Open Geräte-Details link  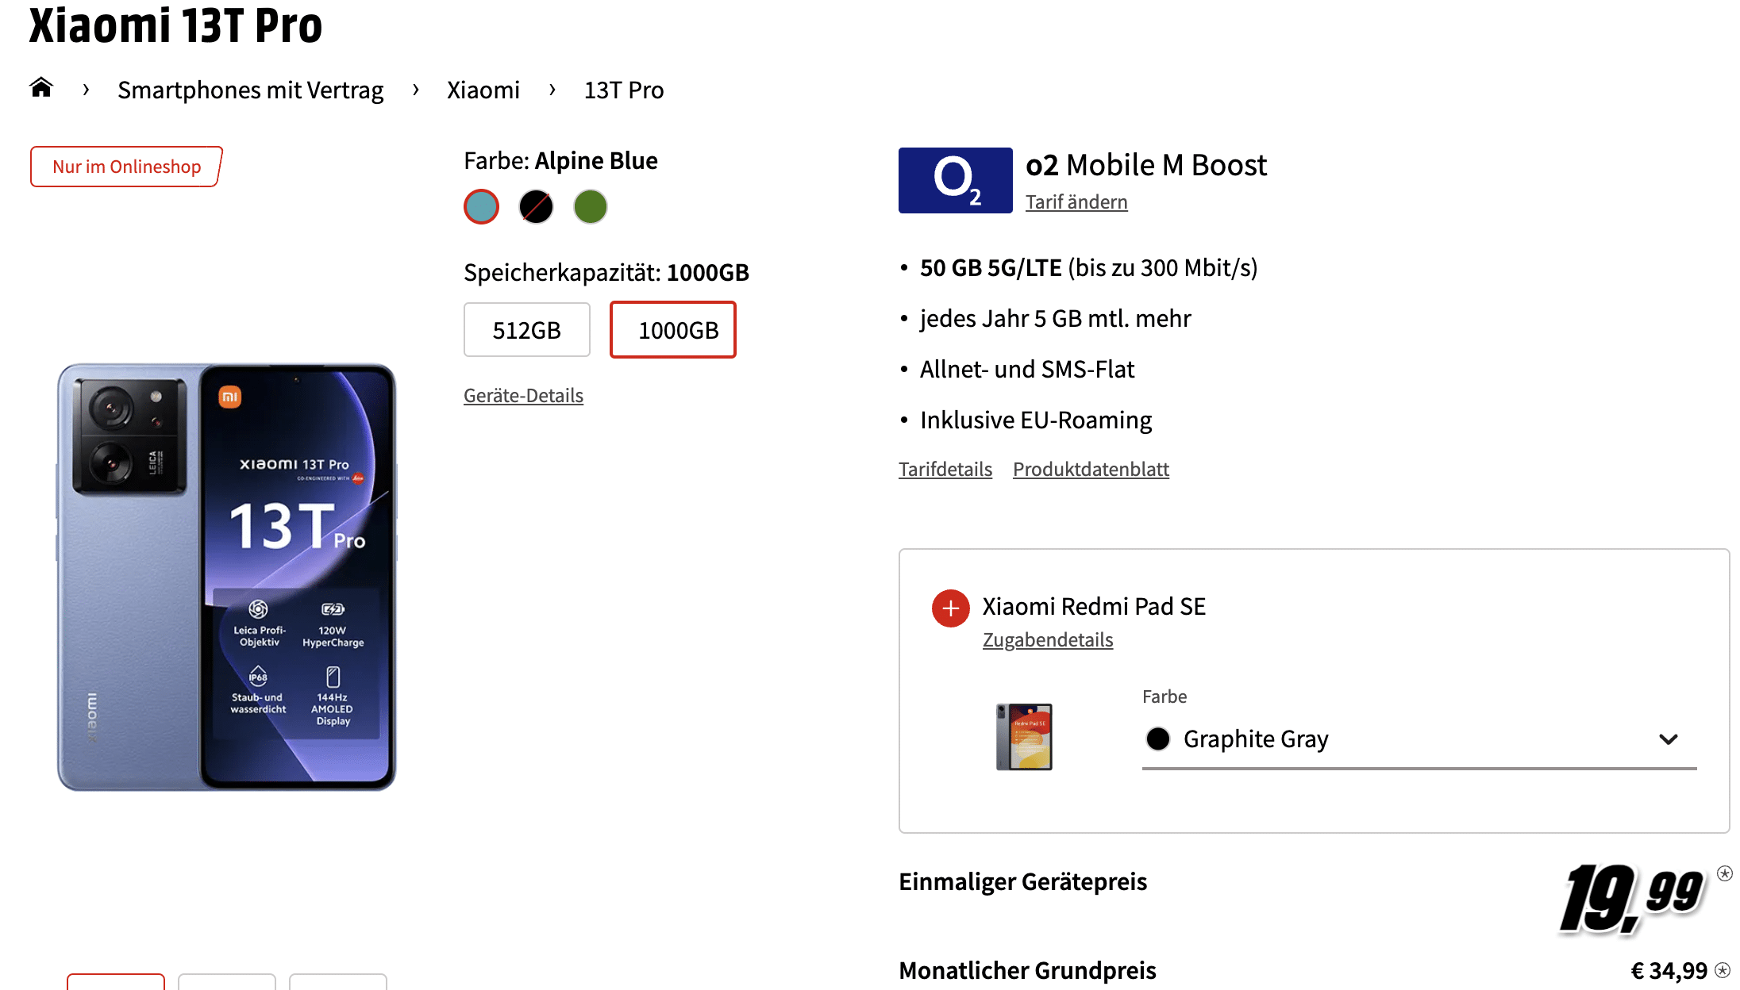[x=523, y=395]
